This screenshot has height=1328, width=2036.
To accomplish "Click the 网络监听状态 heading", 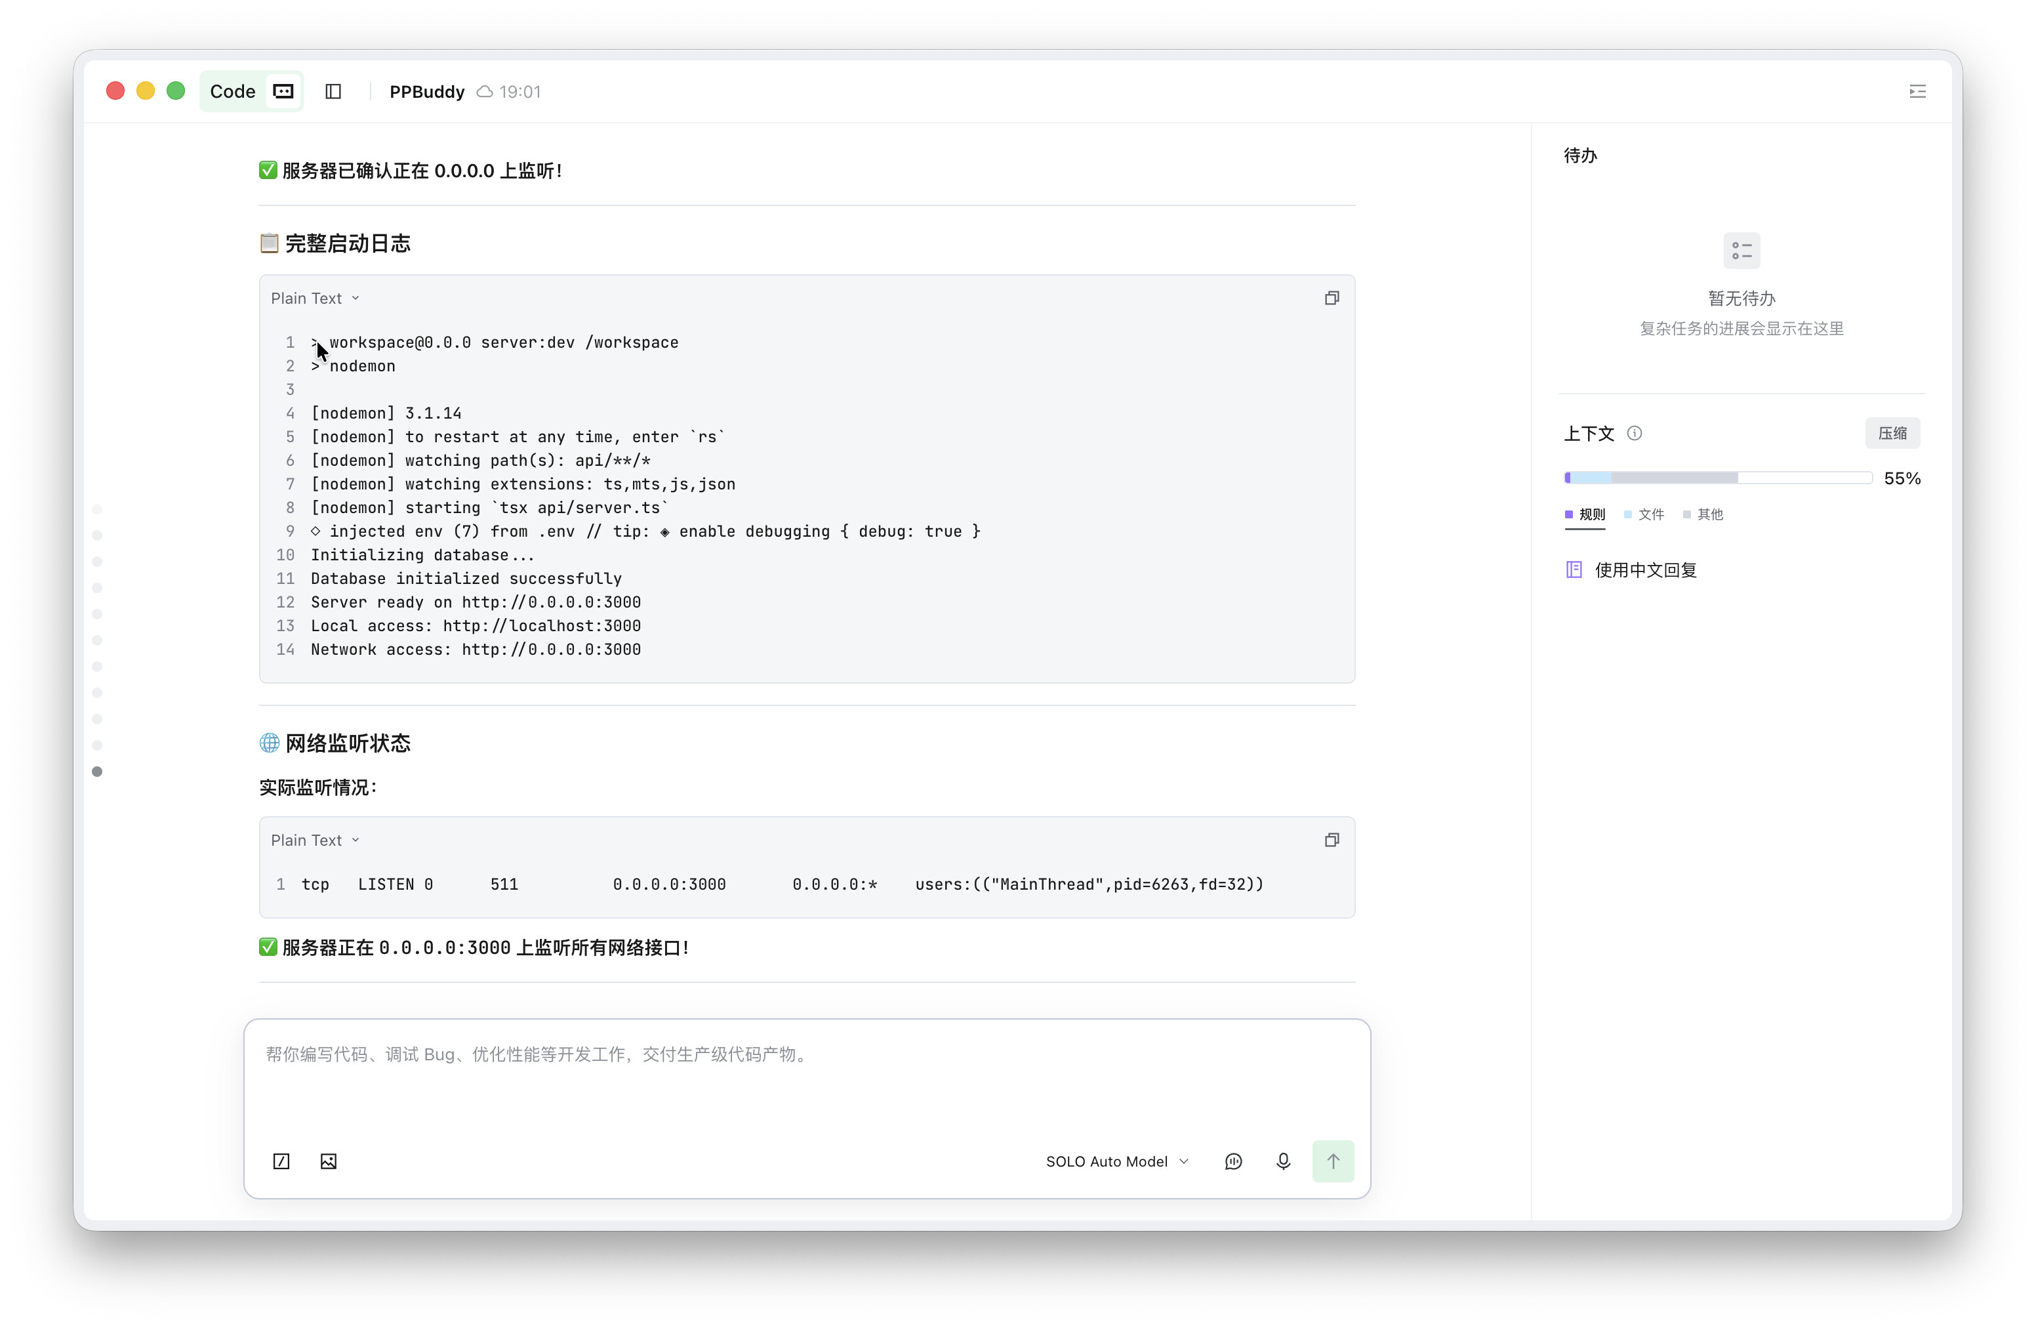I will (x=348, y=743).
